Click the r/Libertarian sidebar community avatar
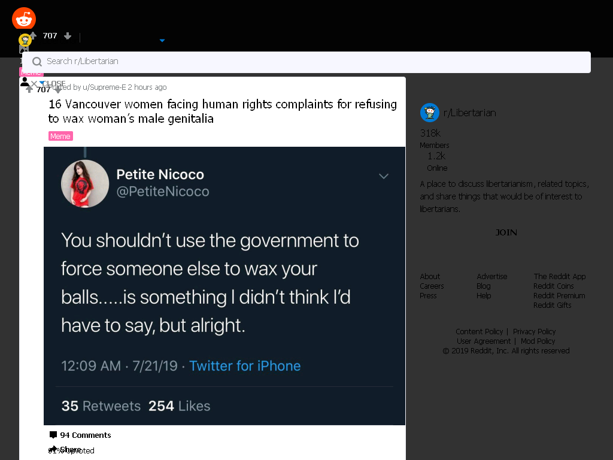Viewport: 613px width, 460px height. pyautogui.click(x=430, y=113)
